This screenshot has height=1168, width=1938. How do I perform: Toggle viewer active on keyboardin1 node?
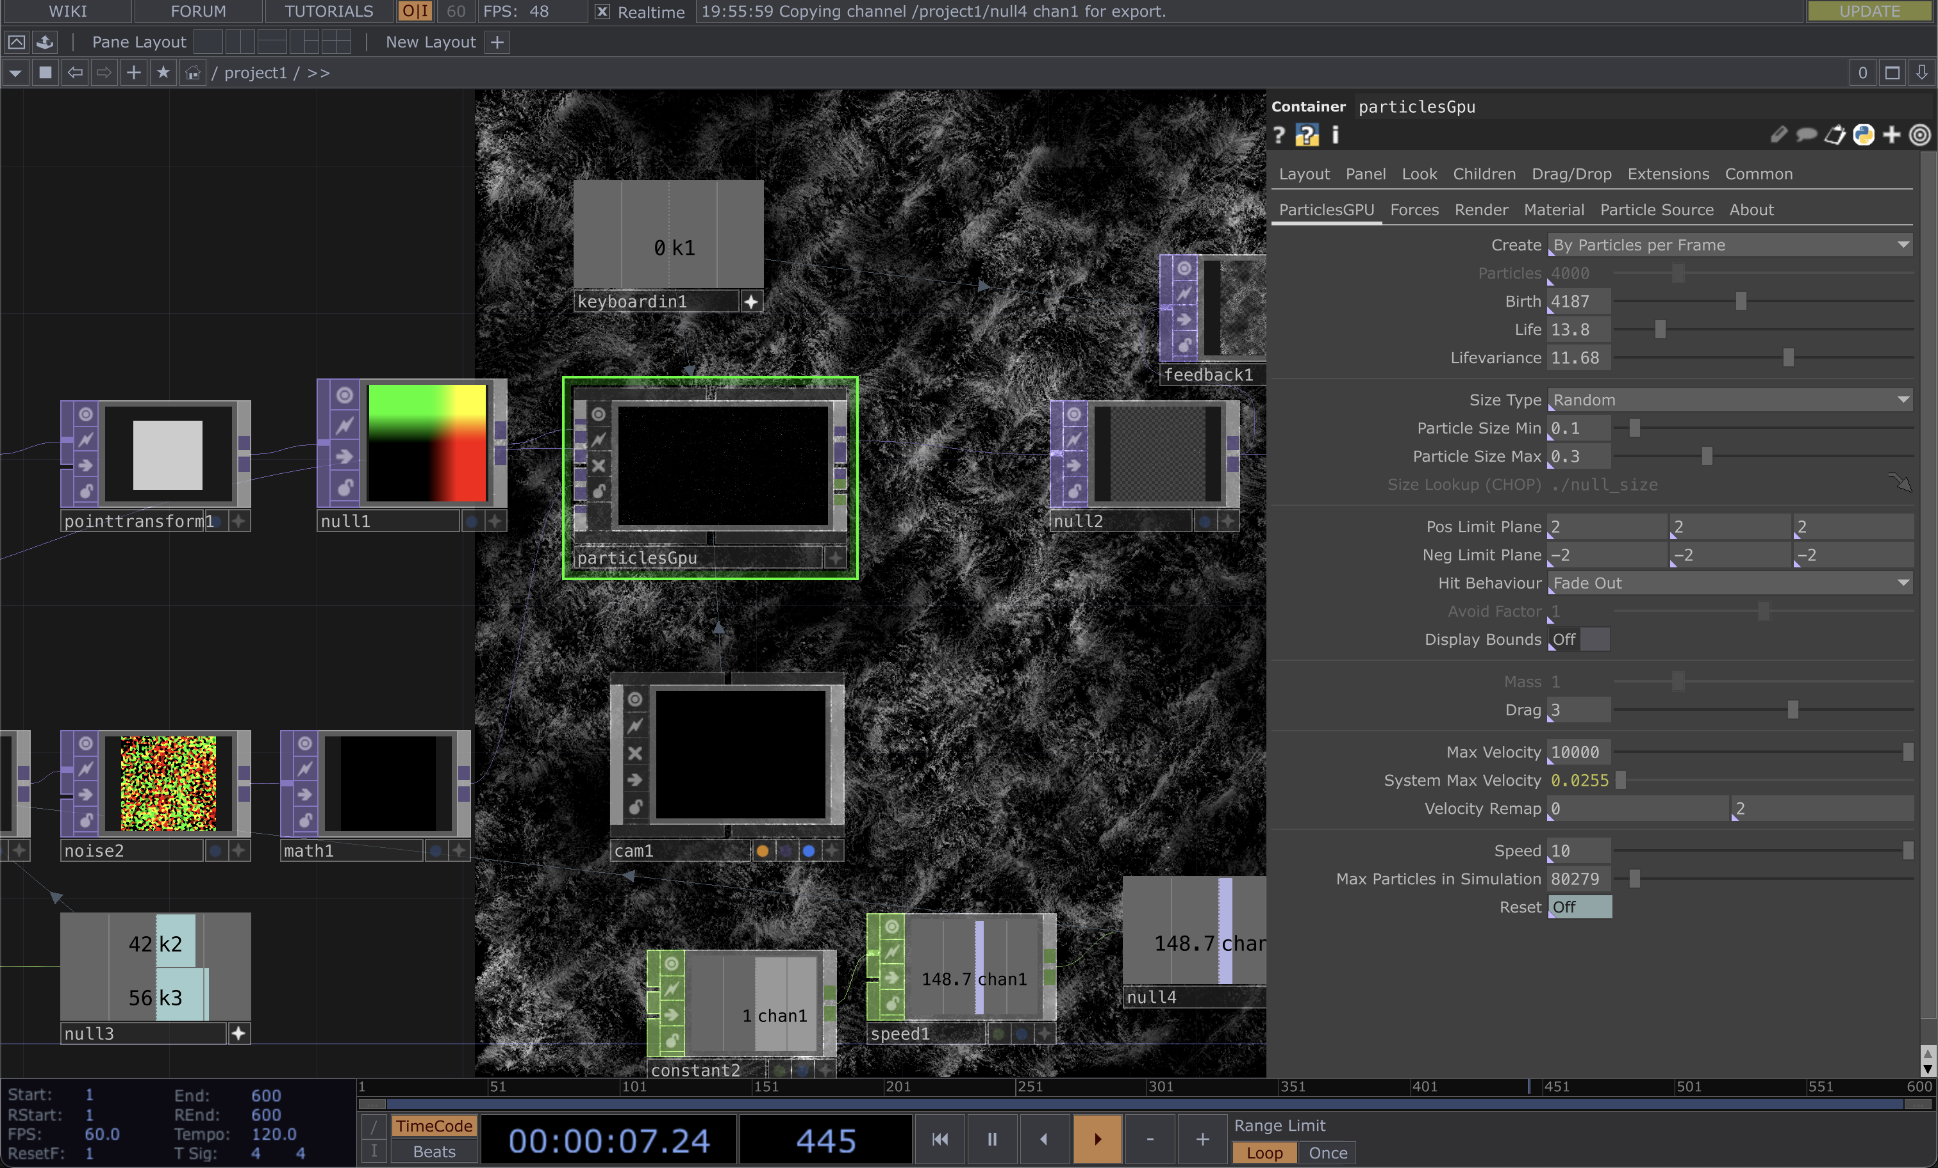(750, 302)
